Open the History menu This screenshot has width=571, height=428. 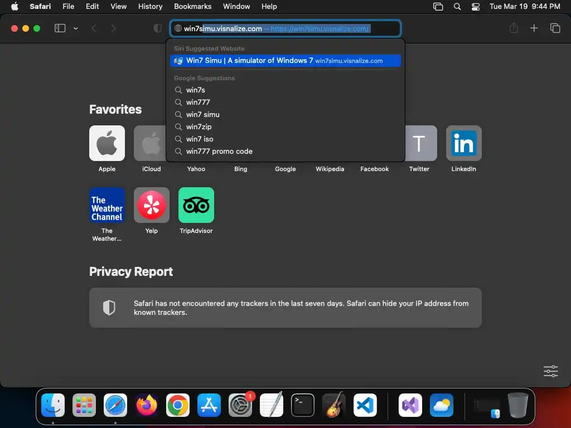tap(150, 6)
